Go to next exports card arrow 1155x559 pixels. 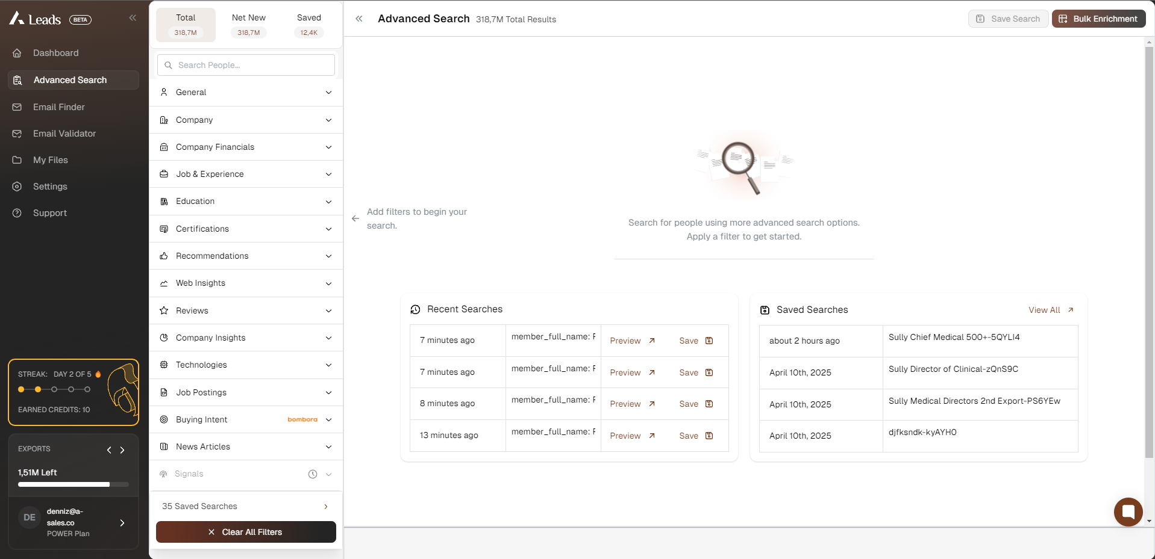122,450
